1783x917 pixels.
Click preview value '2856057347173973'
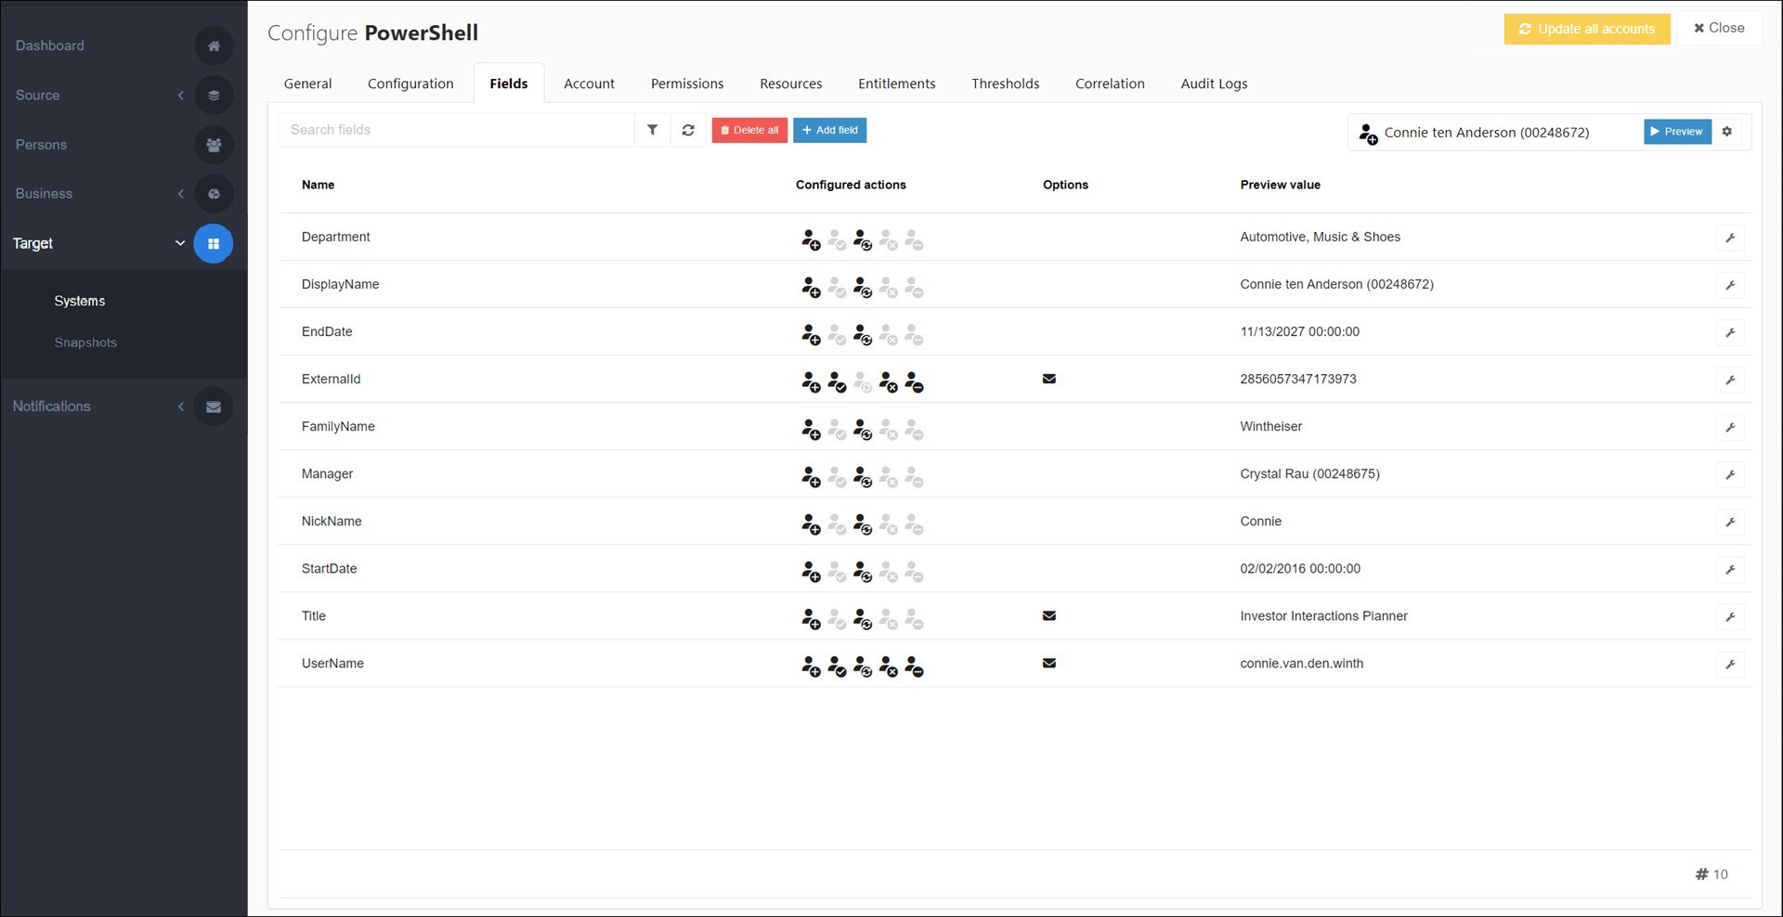[x=1298, y=379]
